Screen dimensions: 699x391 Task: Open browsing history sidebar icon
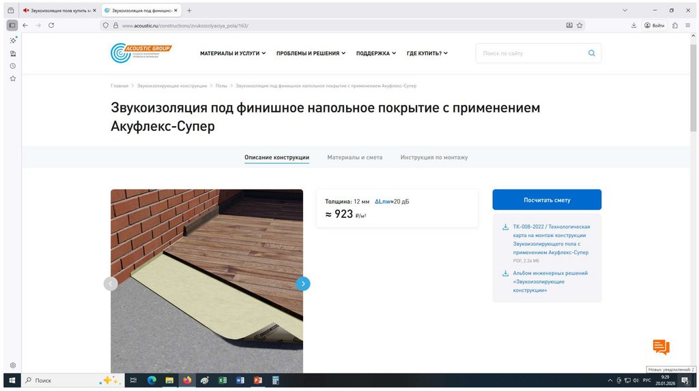tap(13, 66)
